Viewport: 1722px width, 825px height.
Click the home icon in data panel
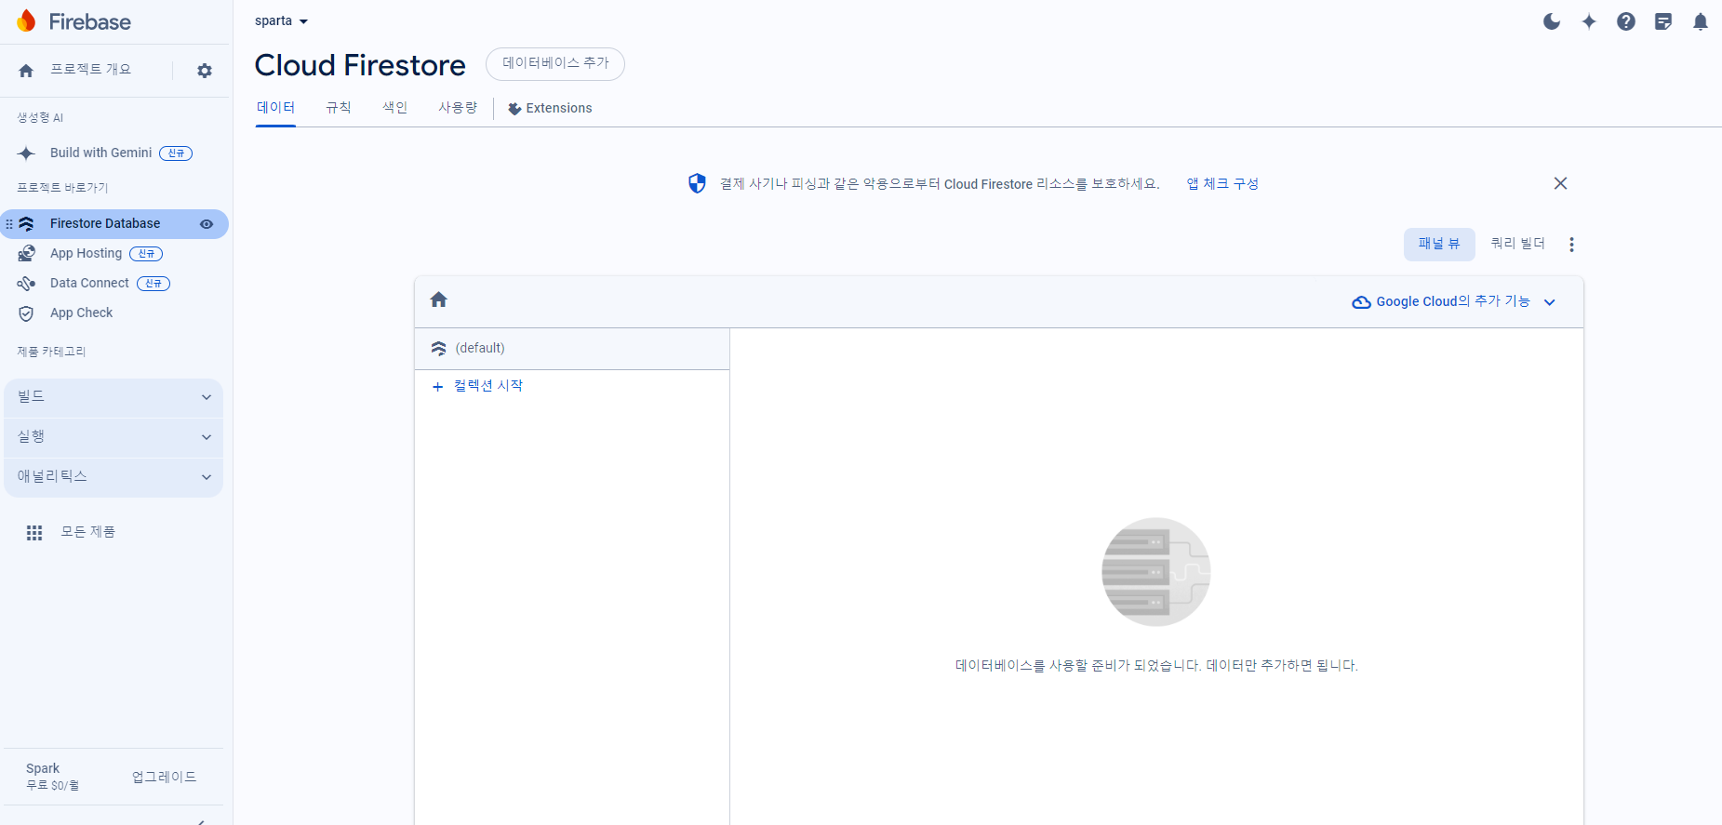coord(439,299)
